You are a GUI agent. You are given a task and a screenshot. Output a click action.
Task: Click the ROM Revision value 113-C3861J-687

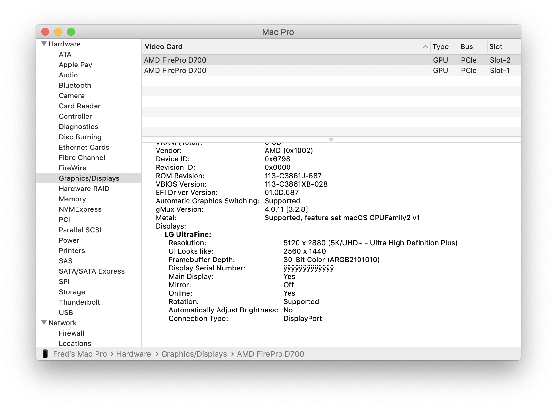(x=293, y=176)
